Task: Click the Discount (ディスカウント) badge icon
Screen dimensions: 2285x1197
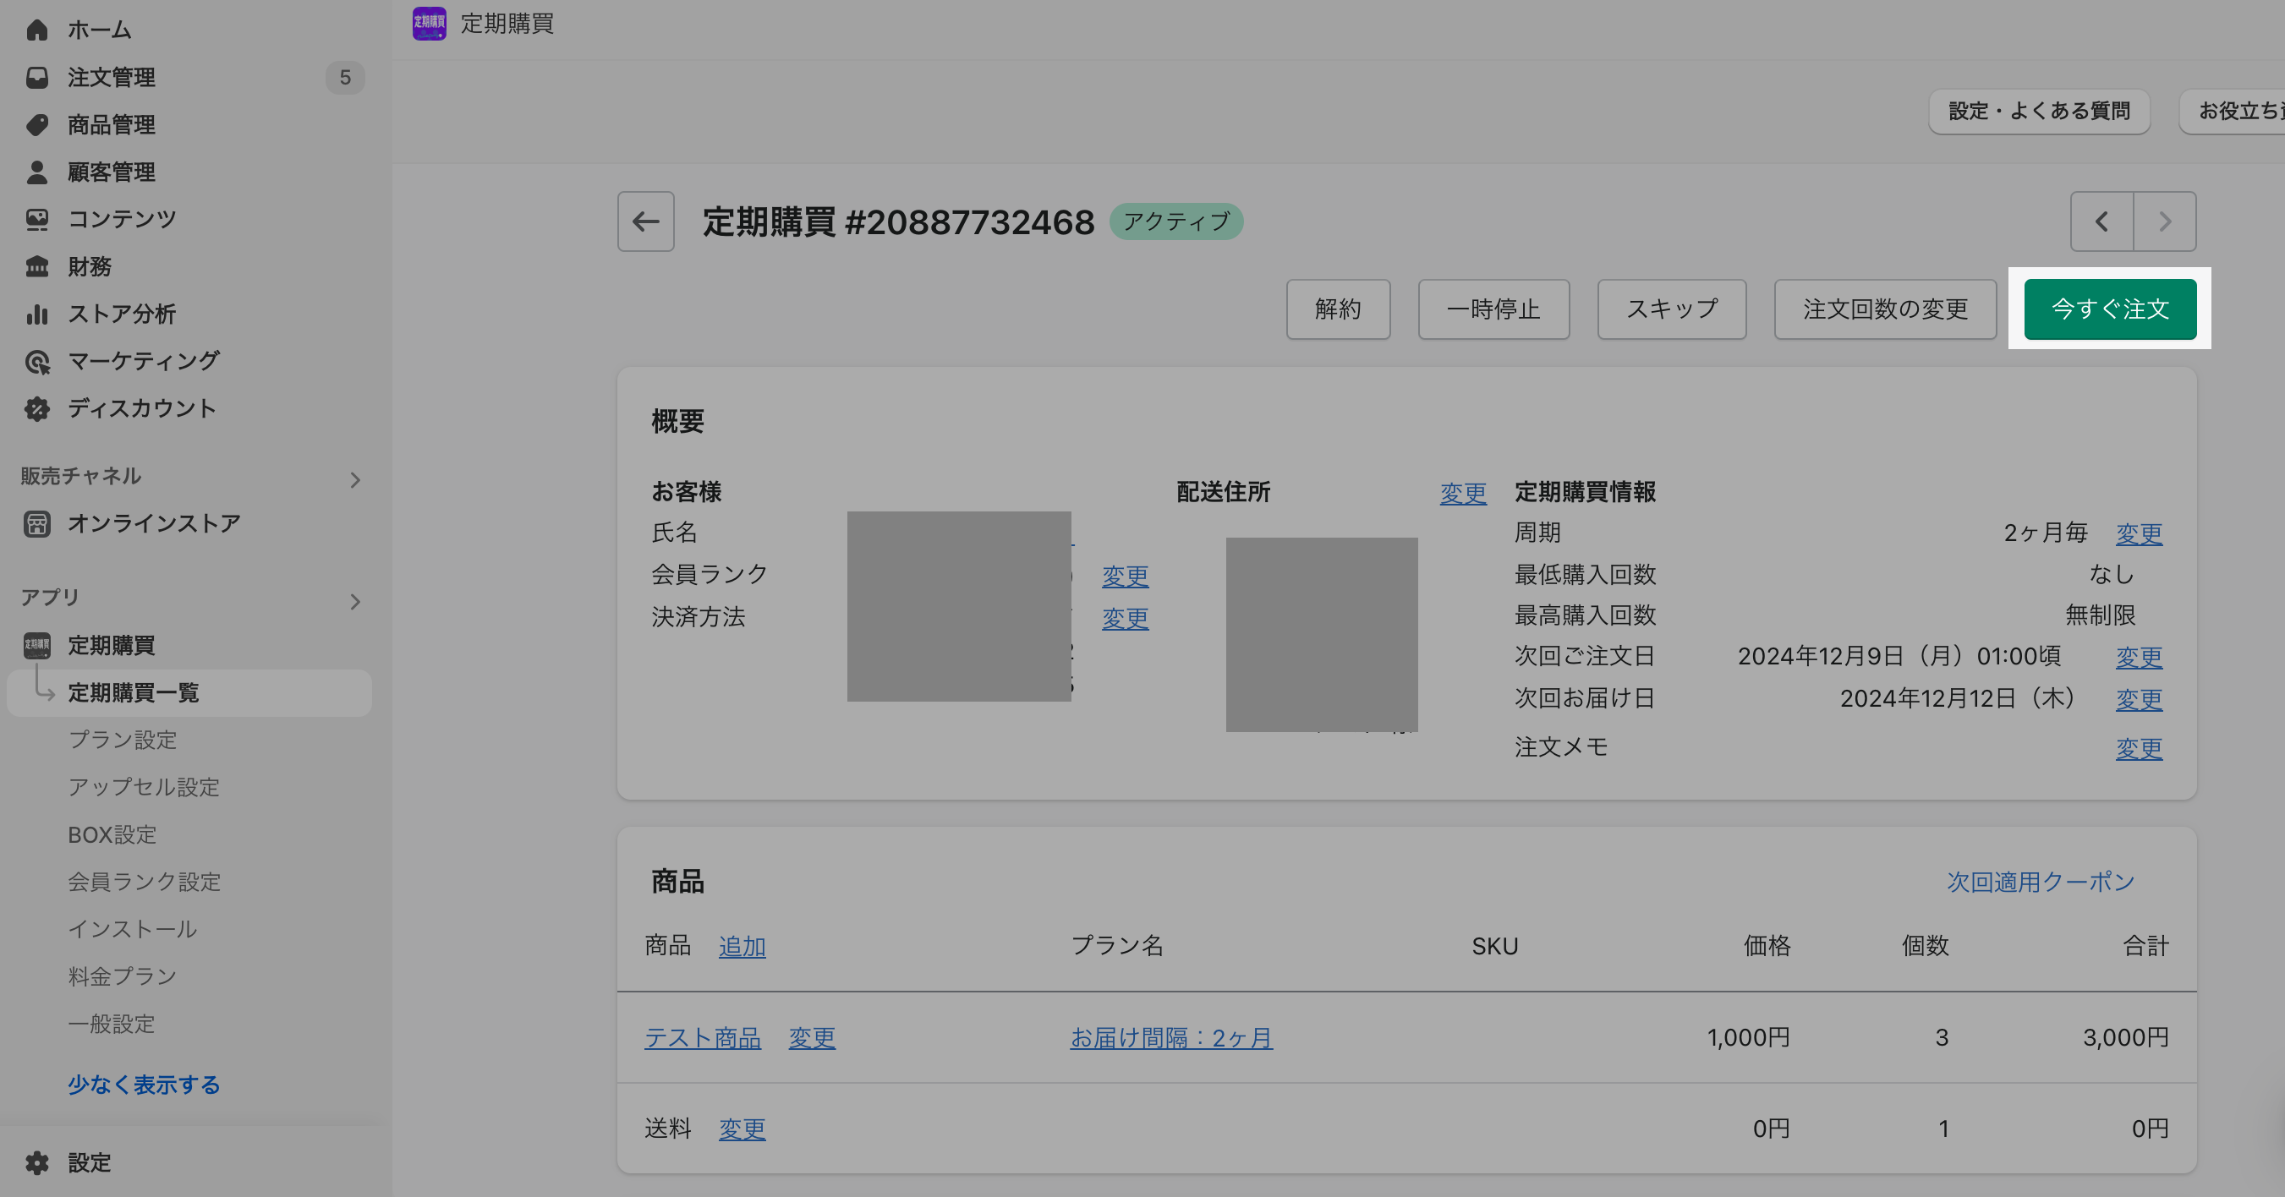Action: 37,409
